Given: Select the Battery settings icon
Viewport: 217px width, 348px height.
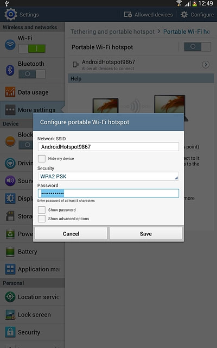Looking at the screenshot, I should [10, 251].
